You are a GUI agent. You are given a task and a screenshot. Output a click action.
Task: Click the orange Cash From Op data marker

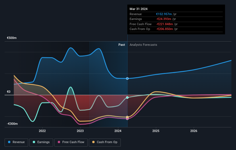coord(127,117)
